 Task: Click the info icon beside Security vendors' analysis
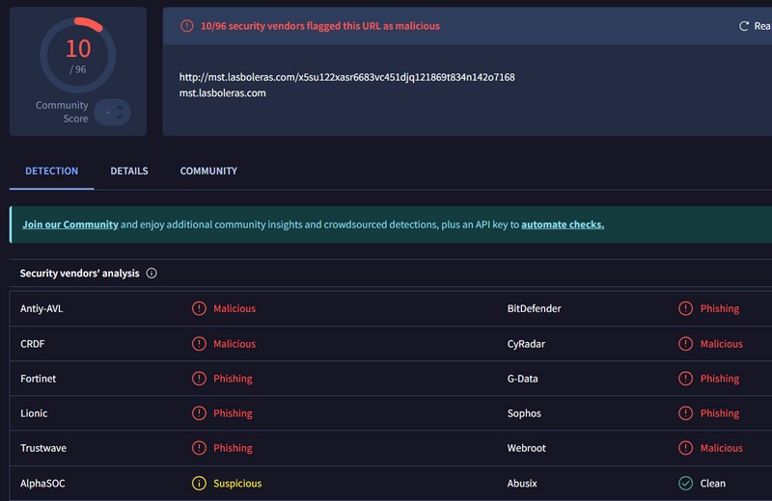click(152, 274)
